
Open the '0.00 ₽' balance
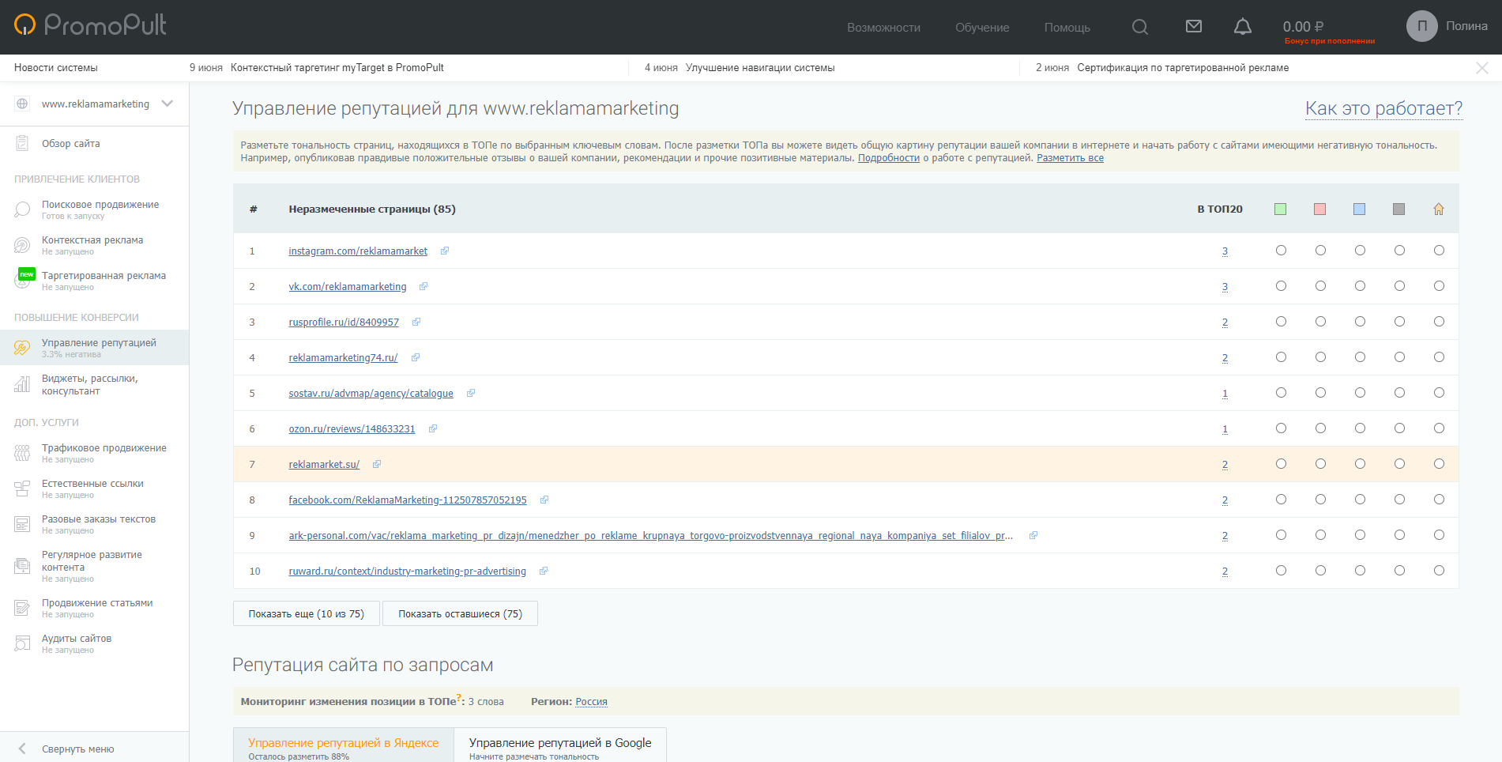[1303, 26]
